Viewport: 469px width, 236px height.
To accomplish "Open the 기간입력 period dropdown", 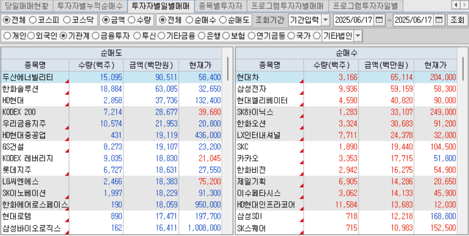I will (326, 20).
